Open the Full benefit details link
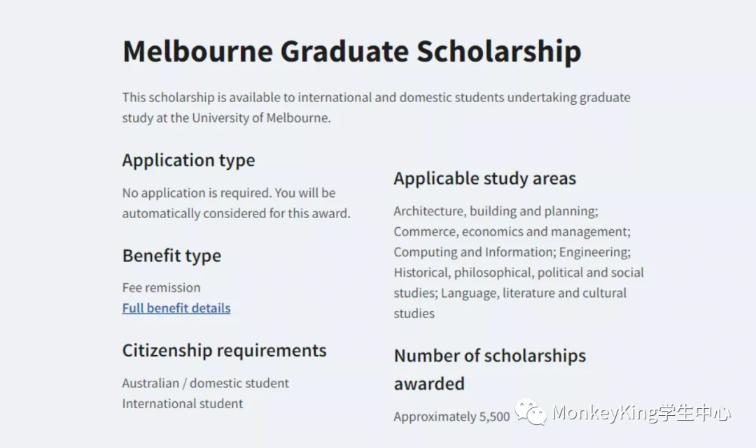The image size is (756, 448). 176,308
